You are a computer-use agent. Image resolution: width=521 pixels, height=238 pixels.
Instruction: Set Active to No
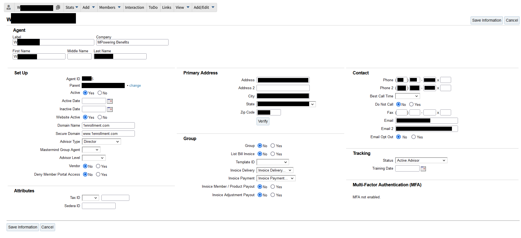100,93
